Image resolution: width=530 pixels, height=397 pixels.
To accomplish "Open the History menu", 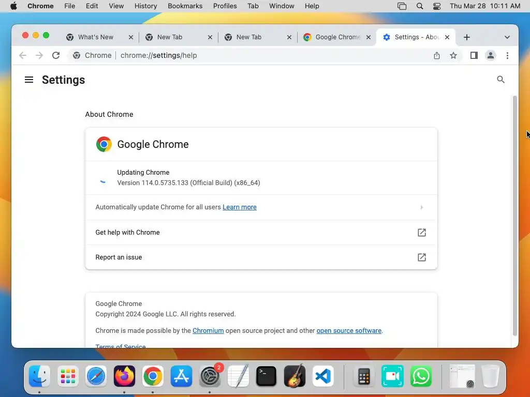I will tap(145, 6).
